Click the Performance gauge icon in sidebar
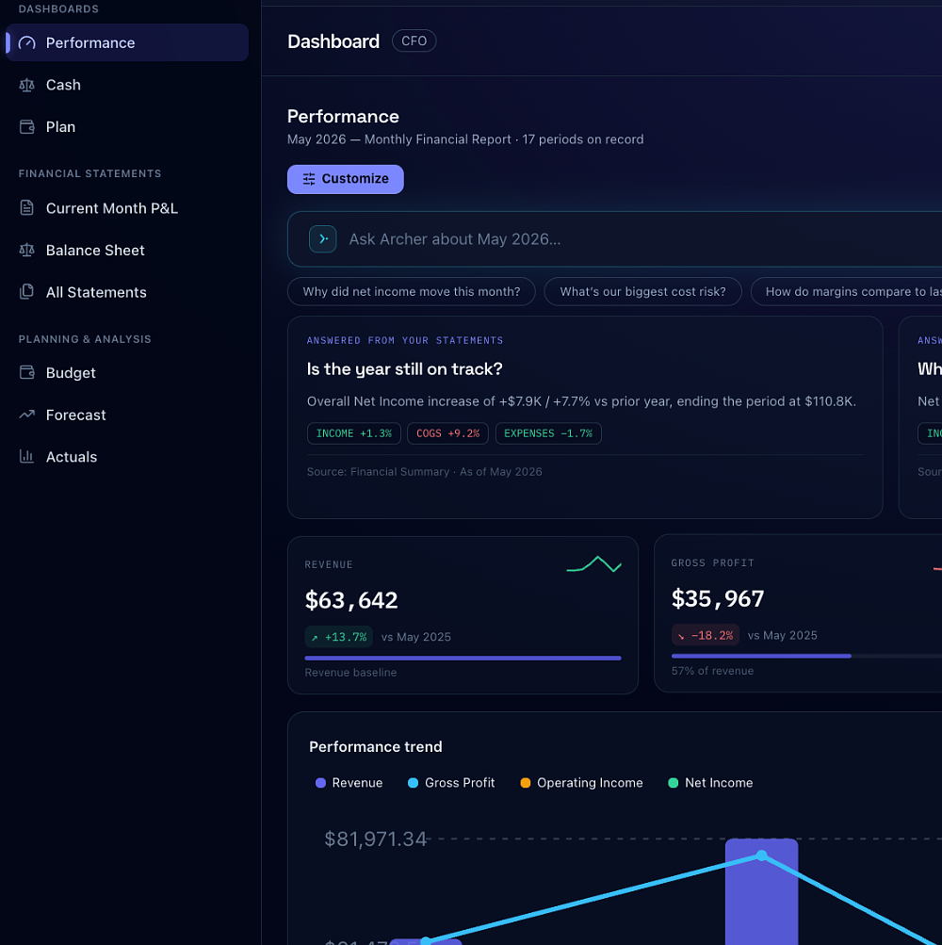Screen dimensions: 942x945 pos(27,42)
